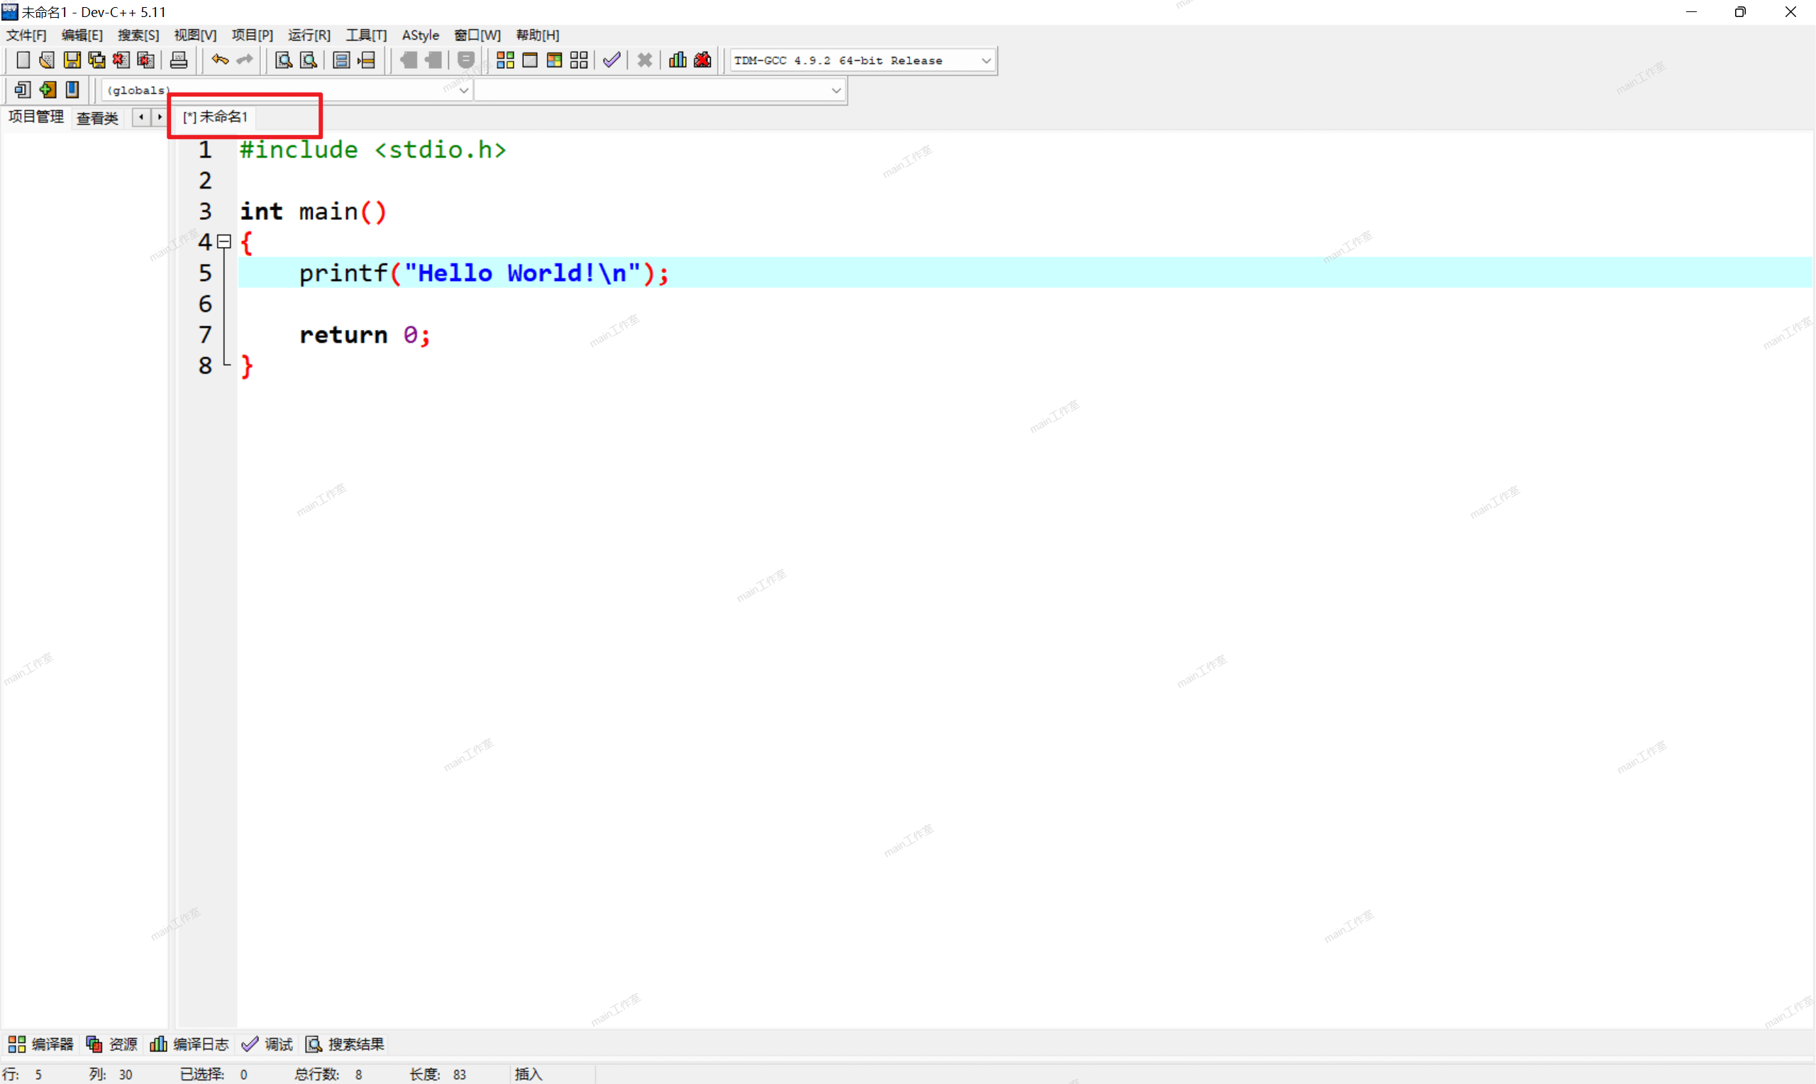Open the Find dialog with magnifier icon
1816x1084 pixels.
282,60
